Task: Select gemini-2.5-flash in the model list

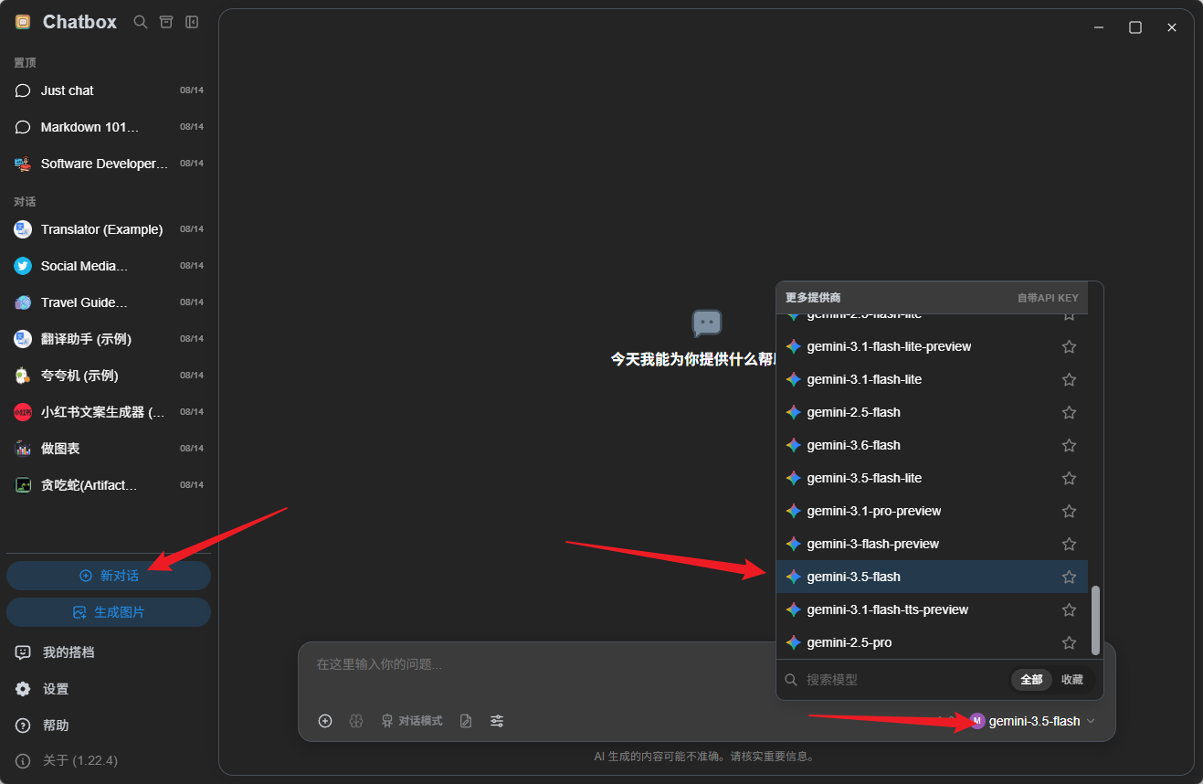Action: (932, 412)
